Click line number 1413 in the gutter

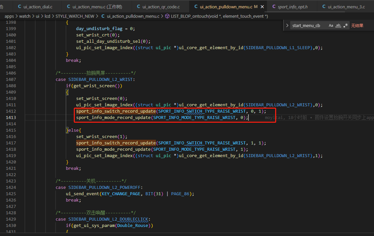11,118
